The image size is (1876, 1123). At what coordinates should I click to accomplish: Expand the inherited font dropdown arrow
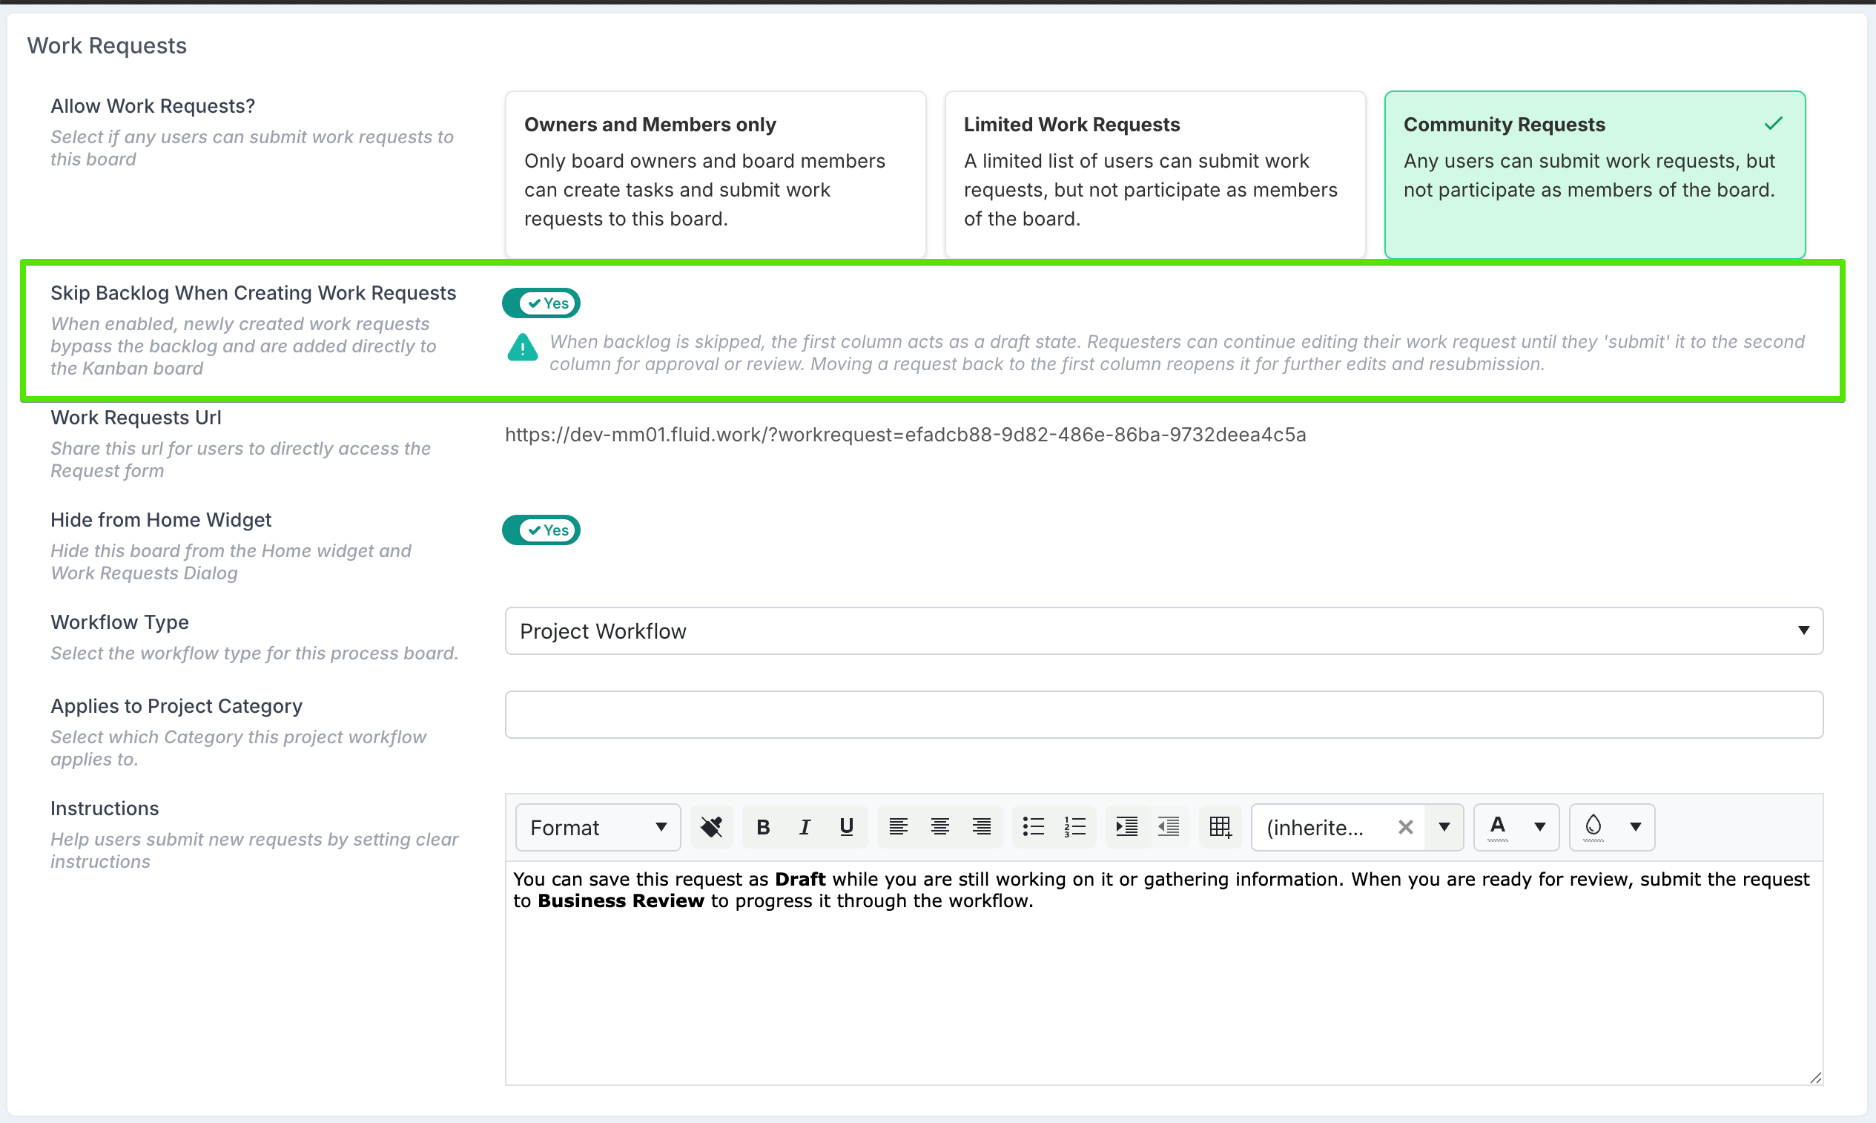click(1444, 827)
